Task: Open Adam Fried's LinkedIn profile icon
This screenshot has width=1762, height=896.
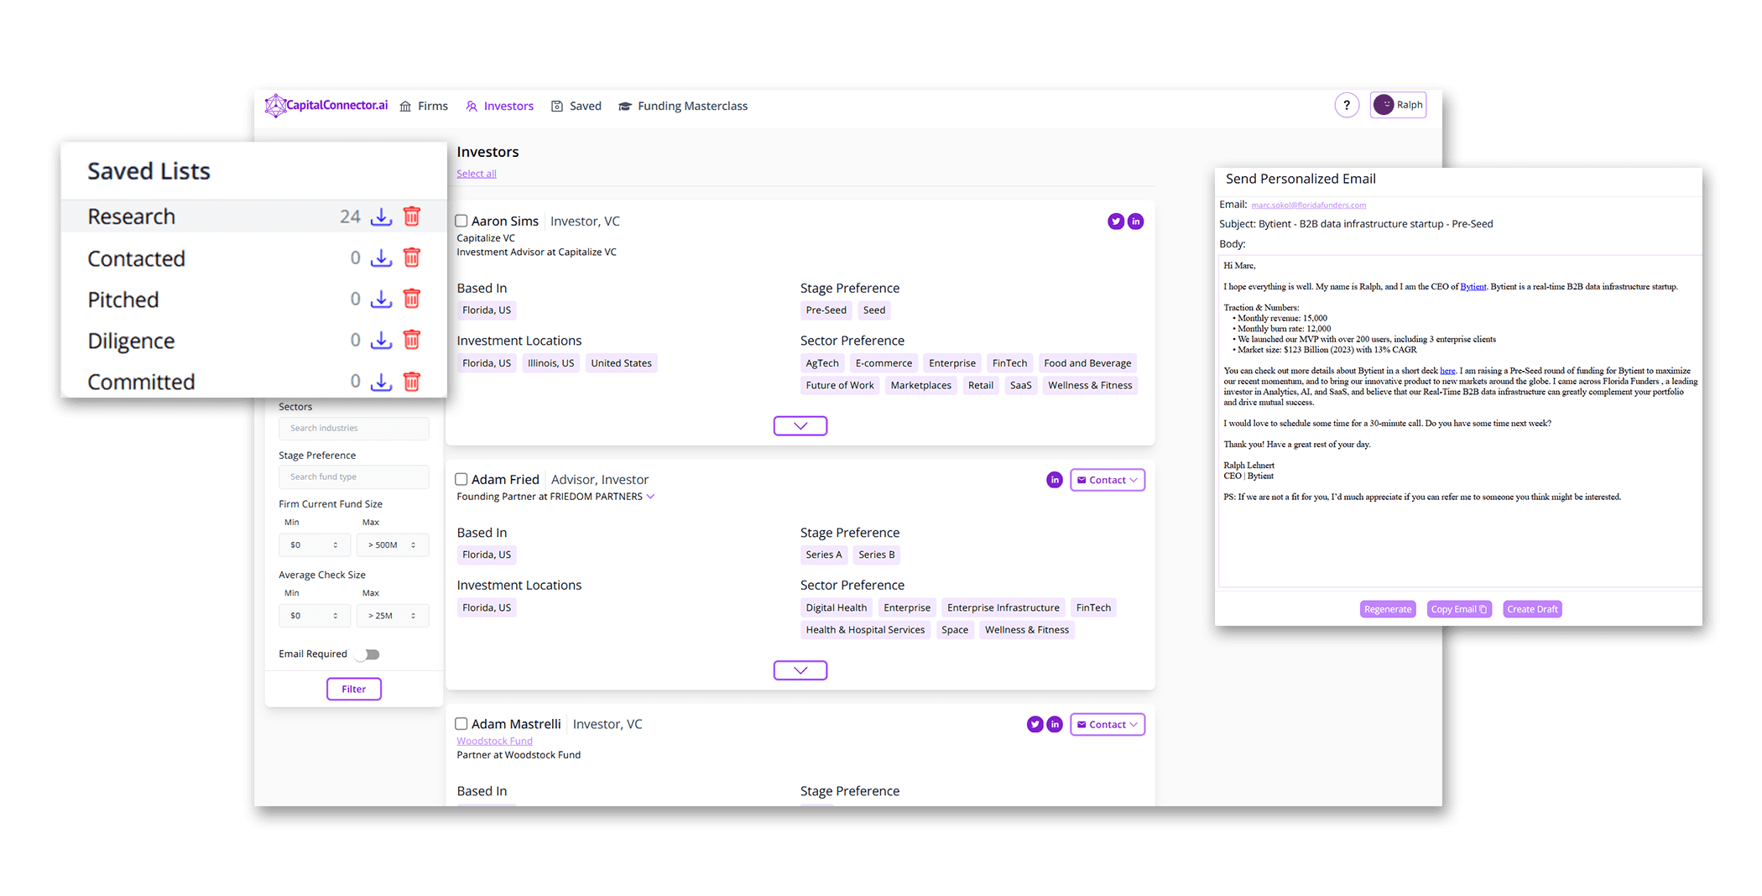Action: pos(1055,480)
